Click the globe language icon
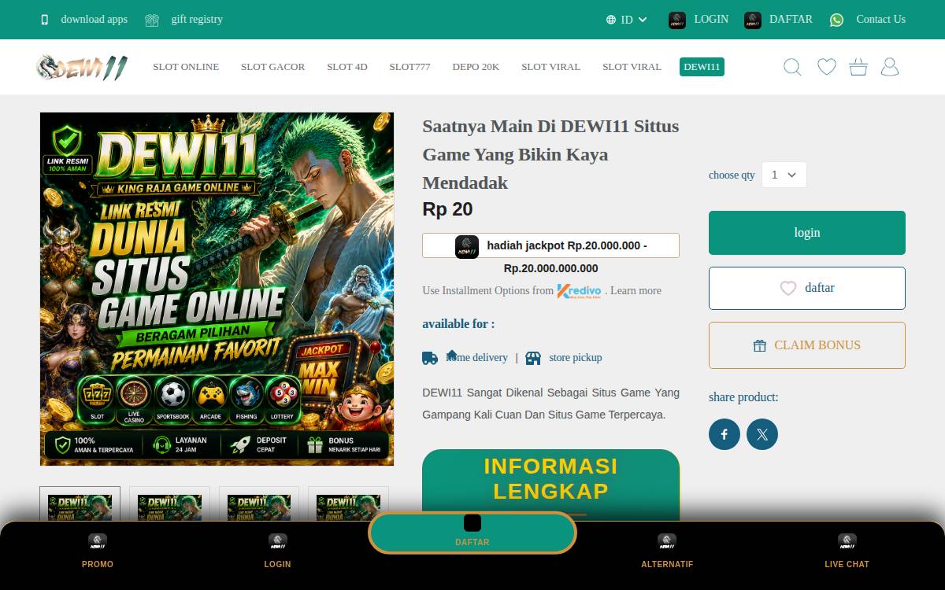The width and height of the screenshot is (945, 590). click(x=610, y=20)
